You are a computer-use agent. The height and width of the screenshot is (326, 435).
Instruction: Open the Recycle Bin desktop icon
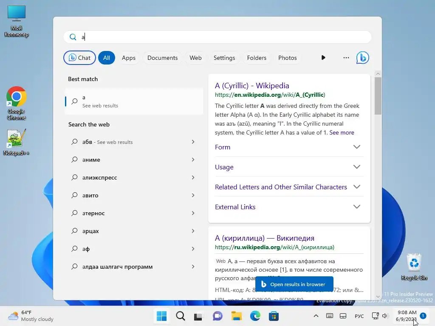(x=414, y=267)
